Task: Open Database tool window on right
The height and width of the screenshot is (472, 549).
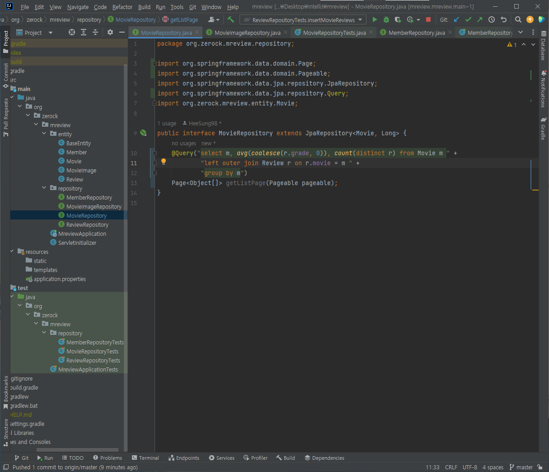Action: pyautogui.click(x=543, y=46)
